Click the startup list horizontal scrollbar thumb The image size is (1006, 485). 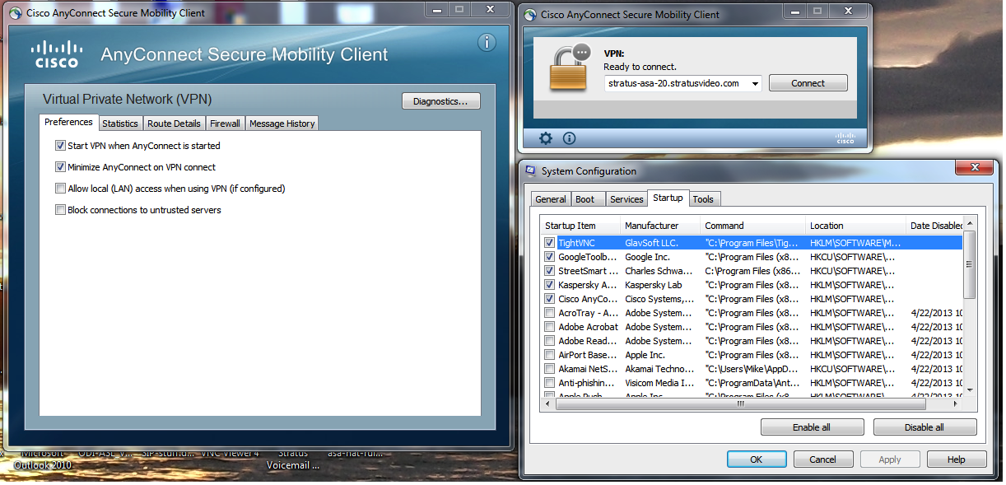[x=740, y=403]
